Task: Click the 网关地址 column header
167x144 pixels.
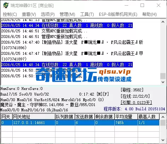Action: (34, 117)
